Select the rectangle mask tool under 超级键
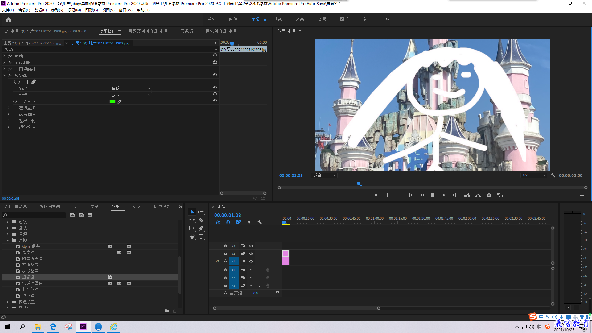 point(25,82)
